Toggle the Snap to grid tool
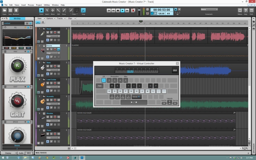Screen dimensions: 256x160 click(x=83, y=10)
